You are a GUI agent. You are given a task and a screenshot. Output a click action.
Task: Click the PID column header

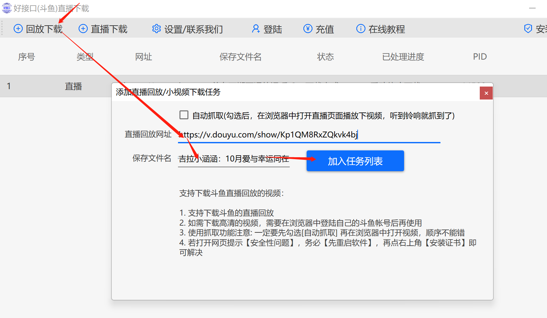(x=480, y=57)
